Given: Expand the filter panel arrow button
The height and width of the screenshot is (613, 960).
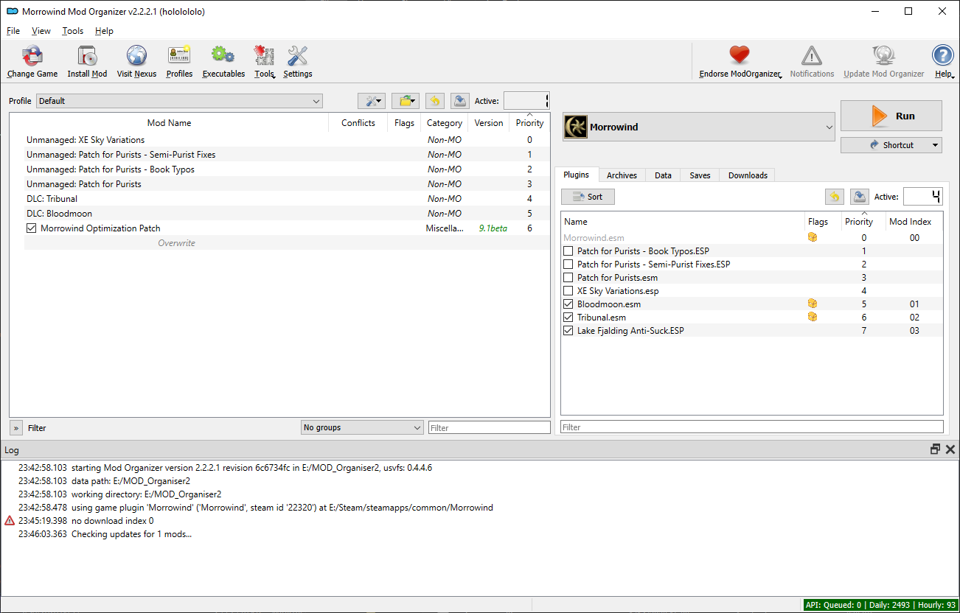Looking at the screenshot, I should click(x=16, y=428).
